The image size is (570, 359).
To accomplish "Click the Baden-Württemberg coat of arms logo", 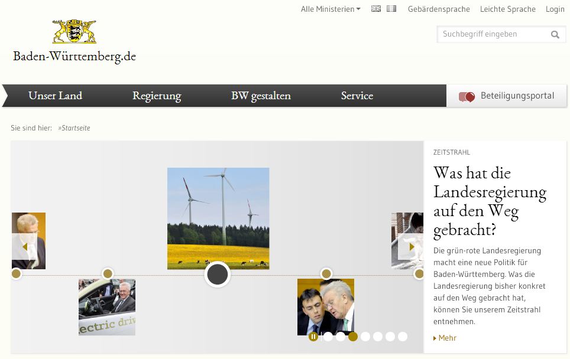I will tap(74, 31).
